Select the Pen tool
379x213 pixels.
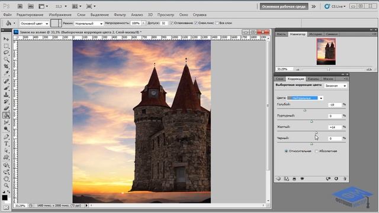point(6,137)
